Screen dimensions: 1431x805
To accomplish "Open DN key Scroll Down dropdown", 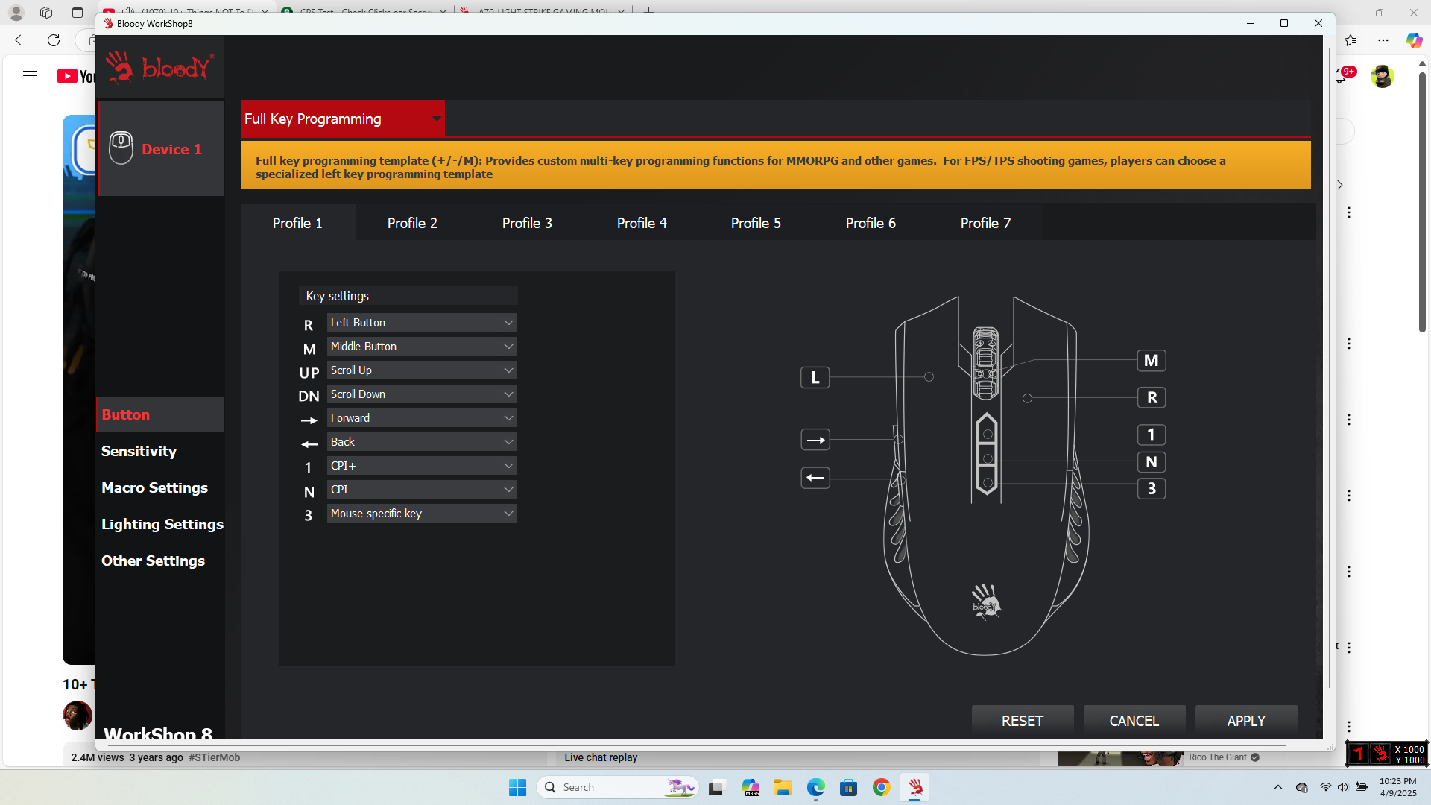I will pos(422,394).
